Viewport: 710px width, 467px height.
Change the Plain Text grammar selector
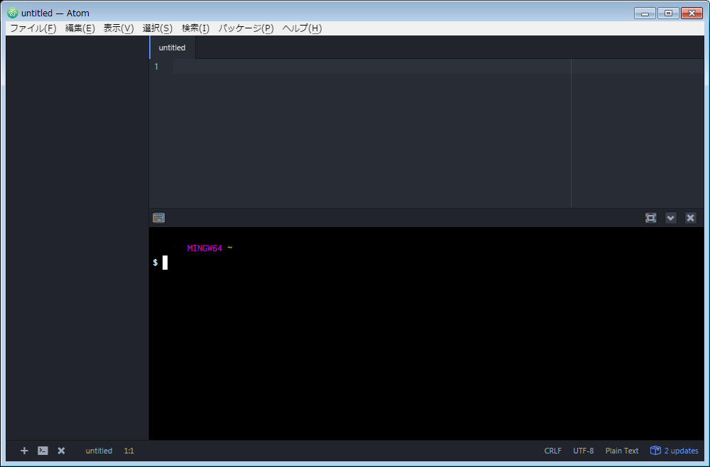622,451
